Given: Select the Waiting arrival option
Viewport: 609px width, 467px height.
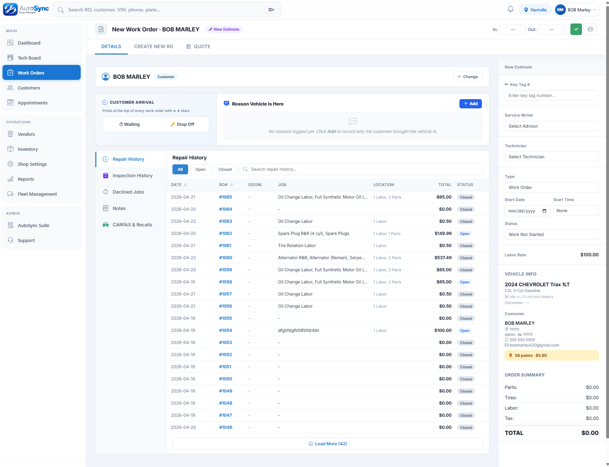Looking at the screenshot, I should (x=129, y=124).
